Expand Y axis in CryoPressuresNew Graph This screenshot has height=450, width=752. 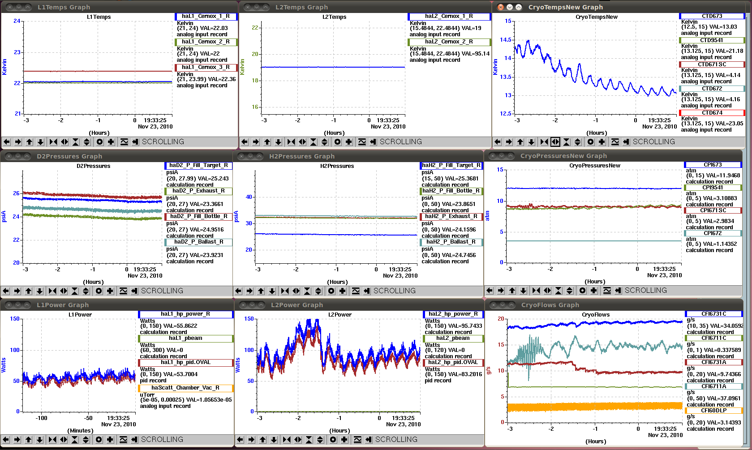pos(570,291)
